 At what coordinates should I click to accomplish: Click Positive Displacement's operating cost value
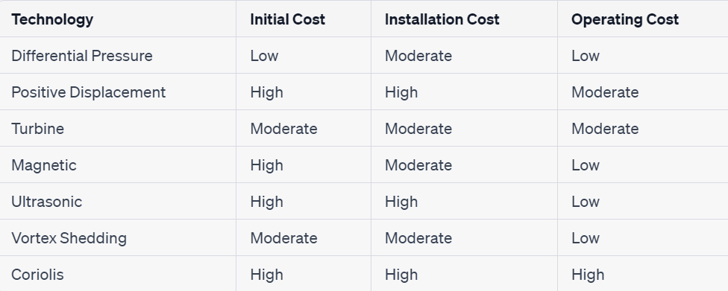pyautogui.click(x=605, y=92)
